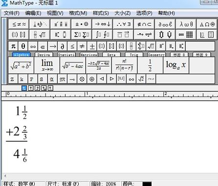Insert the ± plus-minus symbol
This screenshot has height=186, width=218.
coord(92,46)
